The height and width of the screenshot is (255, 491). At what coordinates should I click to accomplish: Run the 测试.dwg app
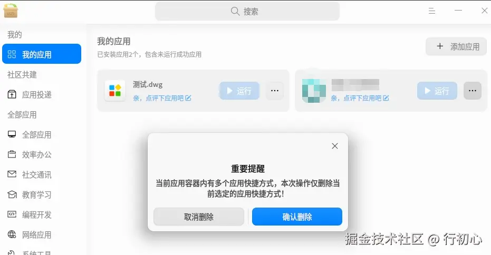[239, 91]
